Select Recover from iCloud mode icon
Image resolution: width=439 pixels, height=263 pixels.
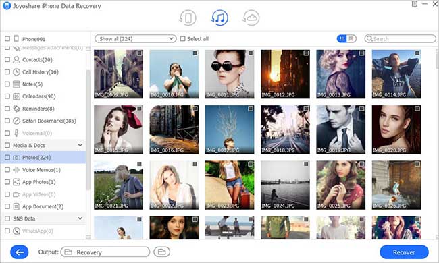(251, 18)
